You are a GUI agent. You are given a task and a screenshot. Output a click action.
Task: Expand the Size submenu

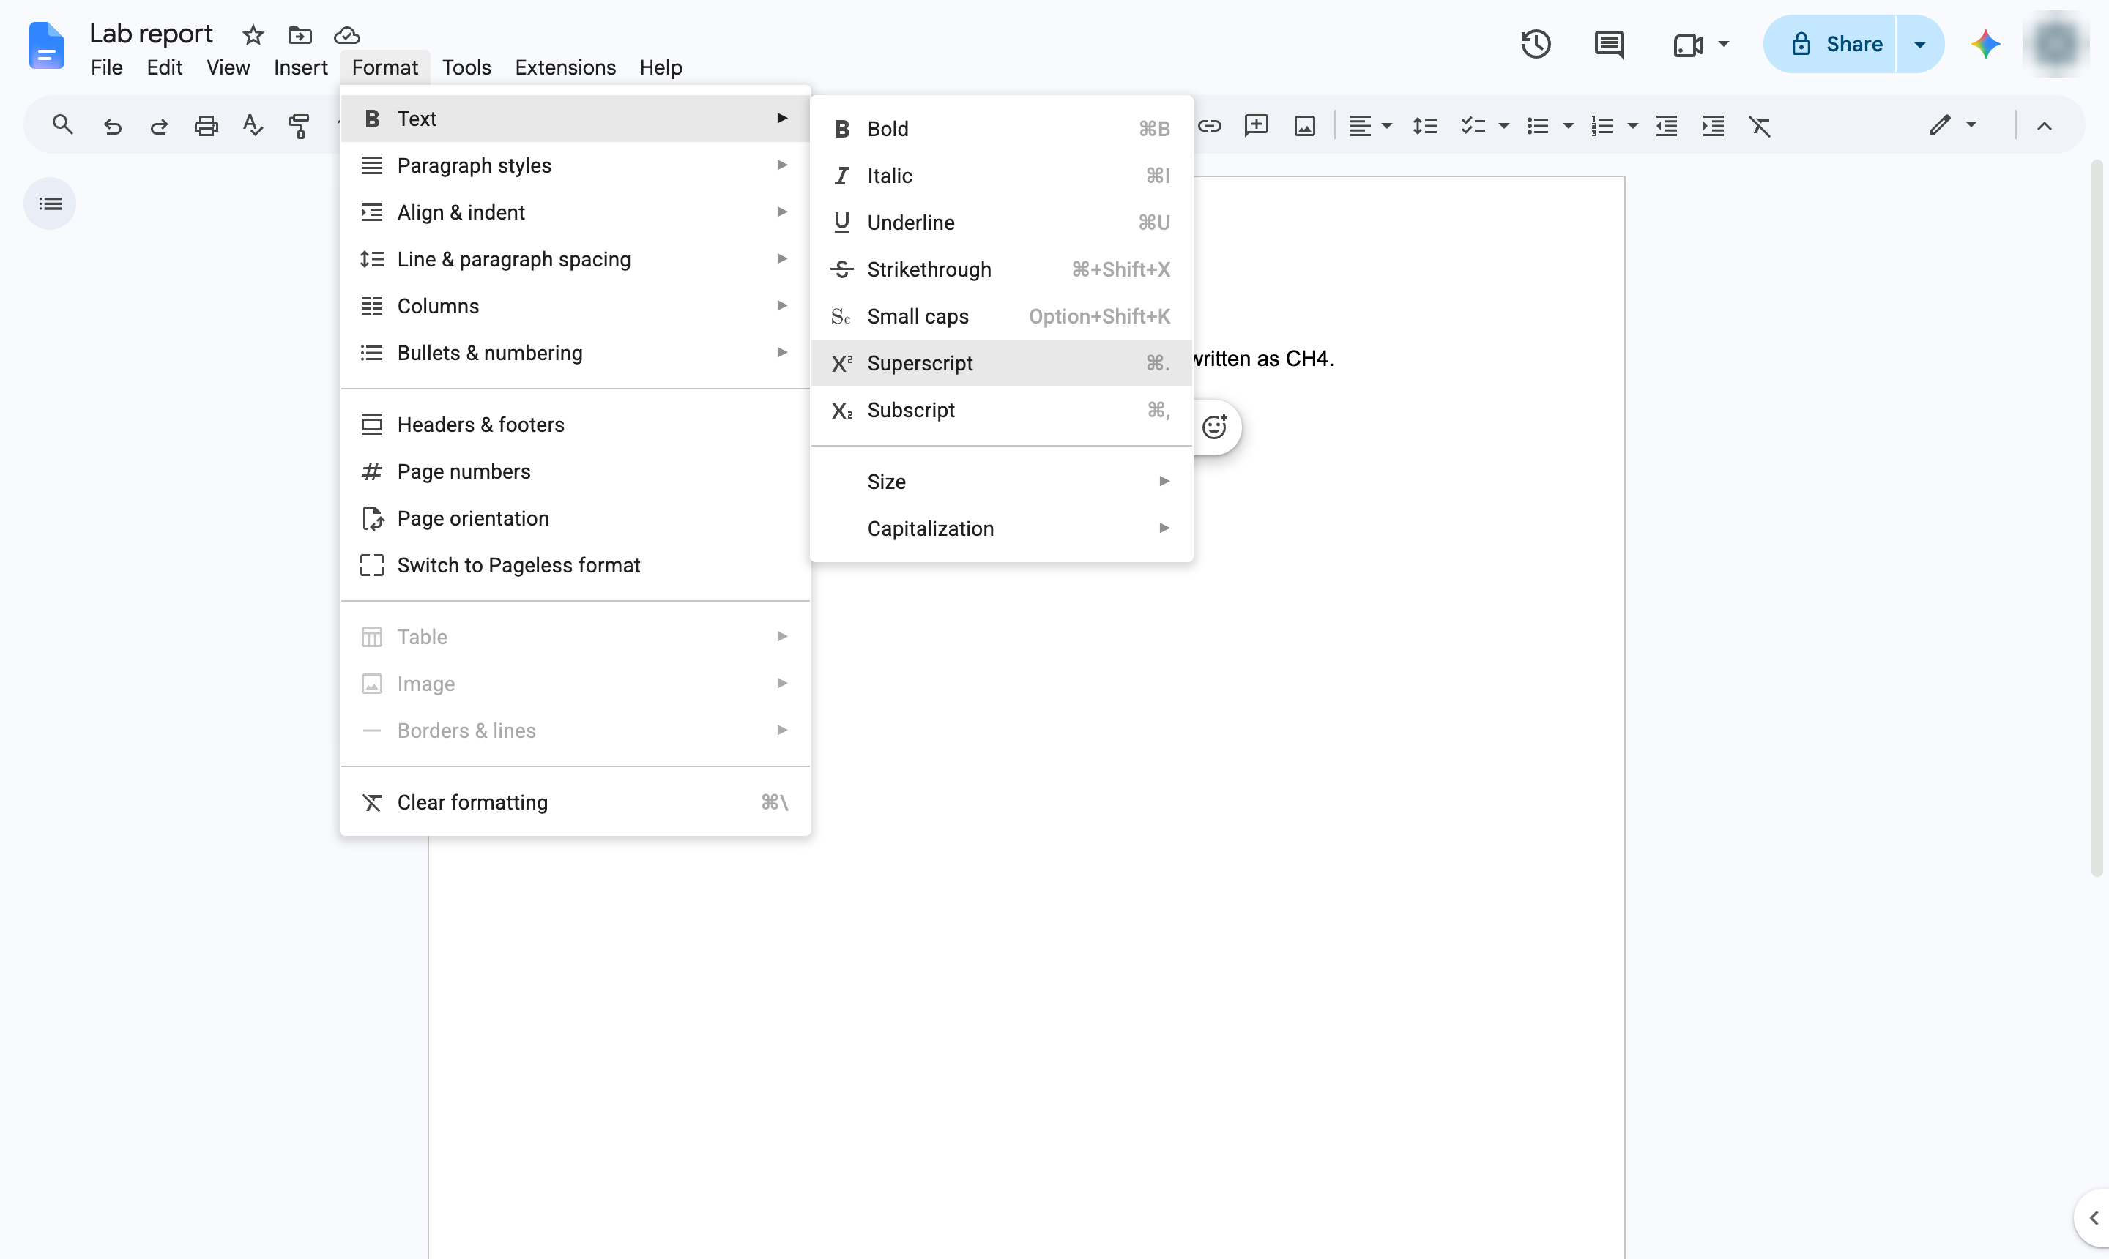(x=1002, y=482)
